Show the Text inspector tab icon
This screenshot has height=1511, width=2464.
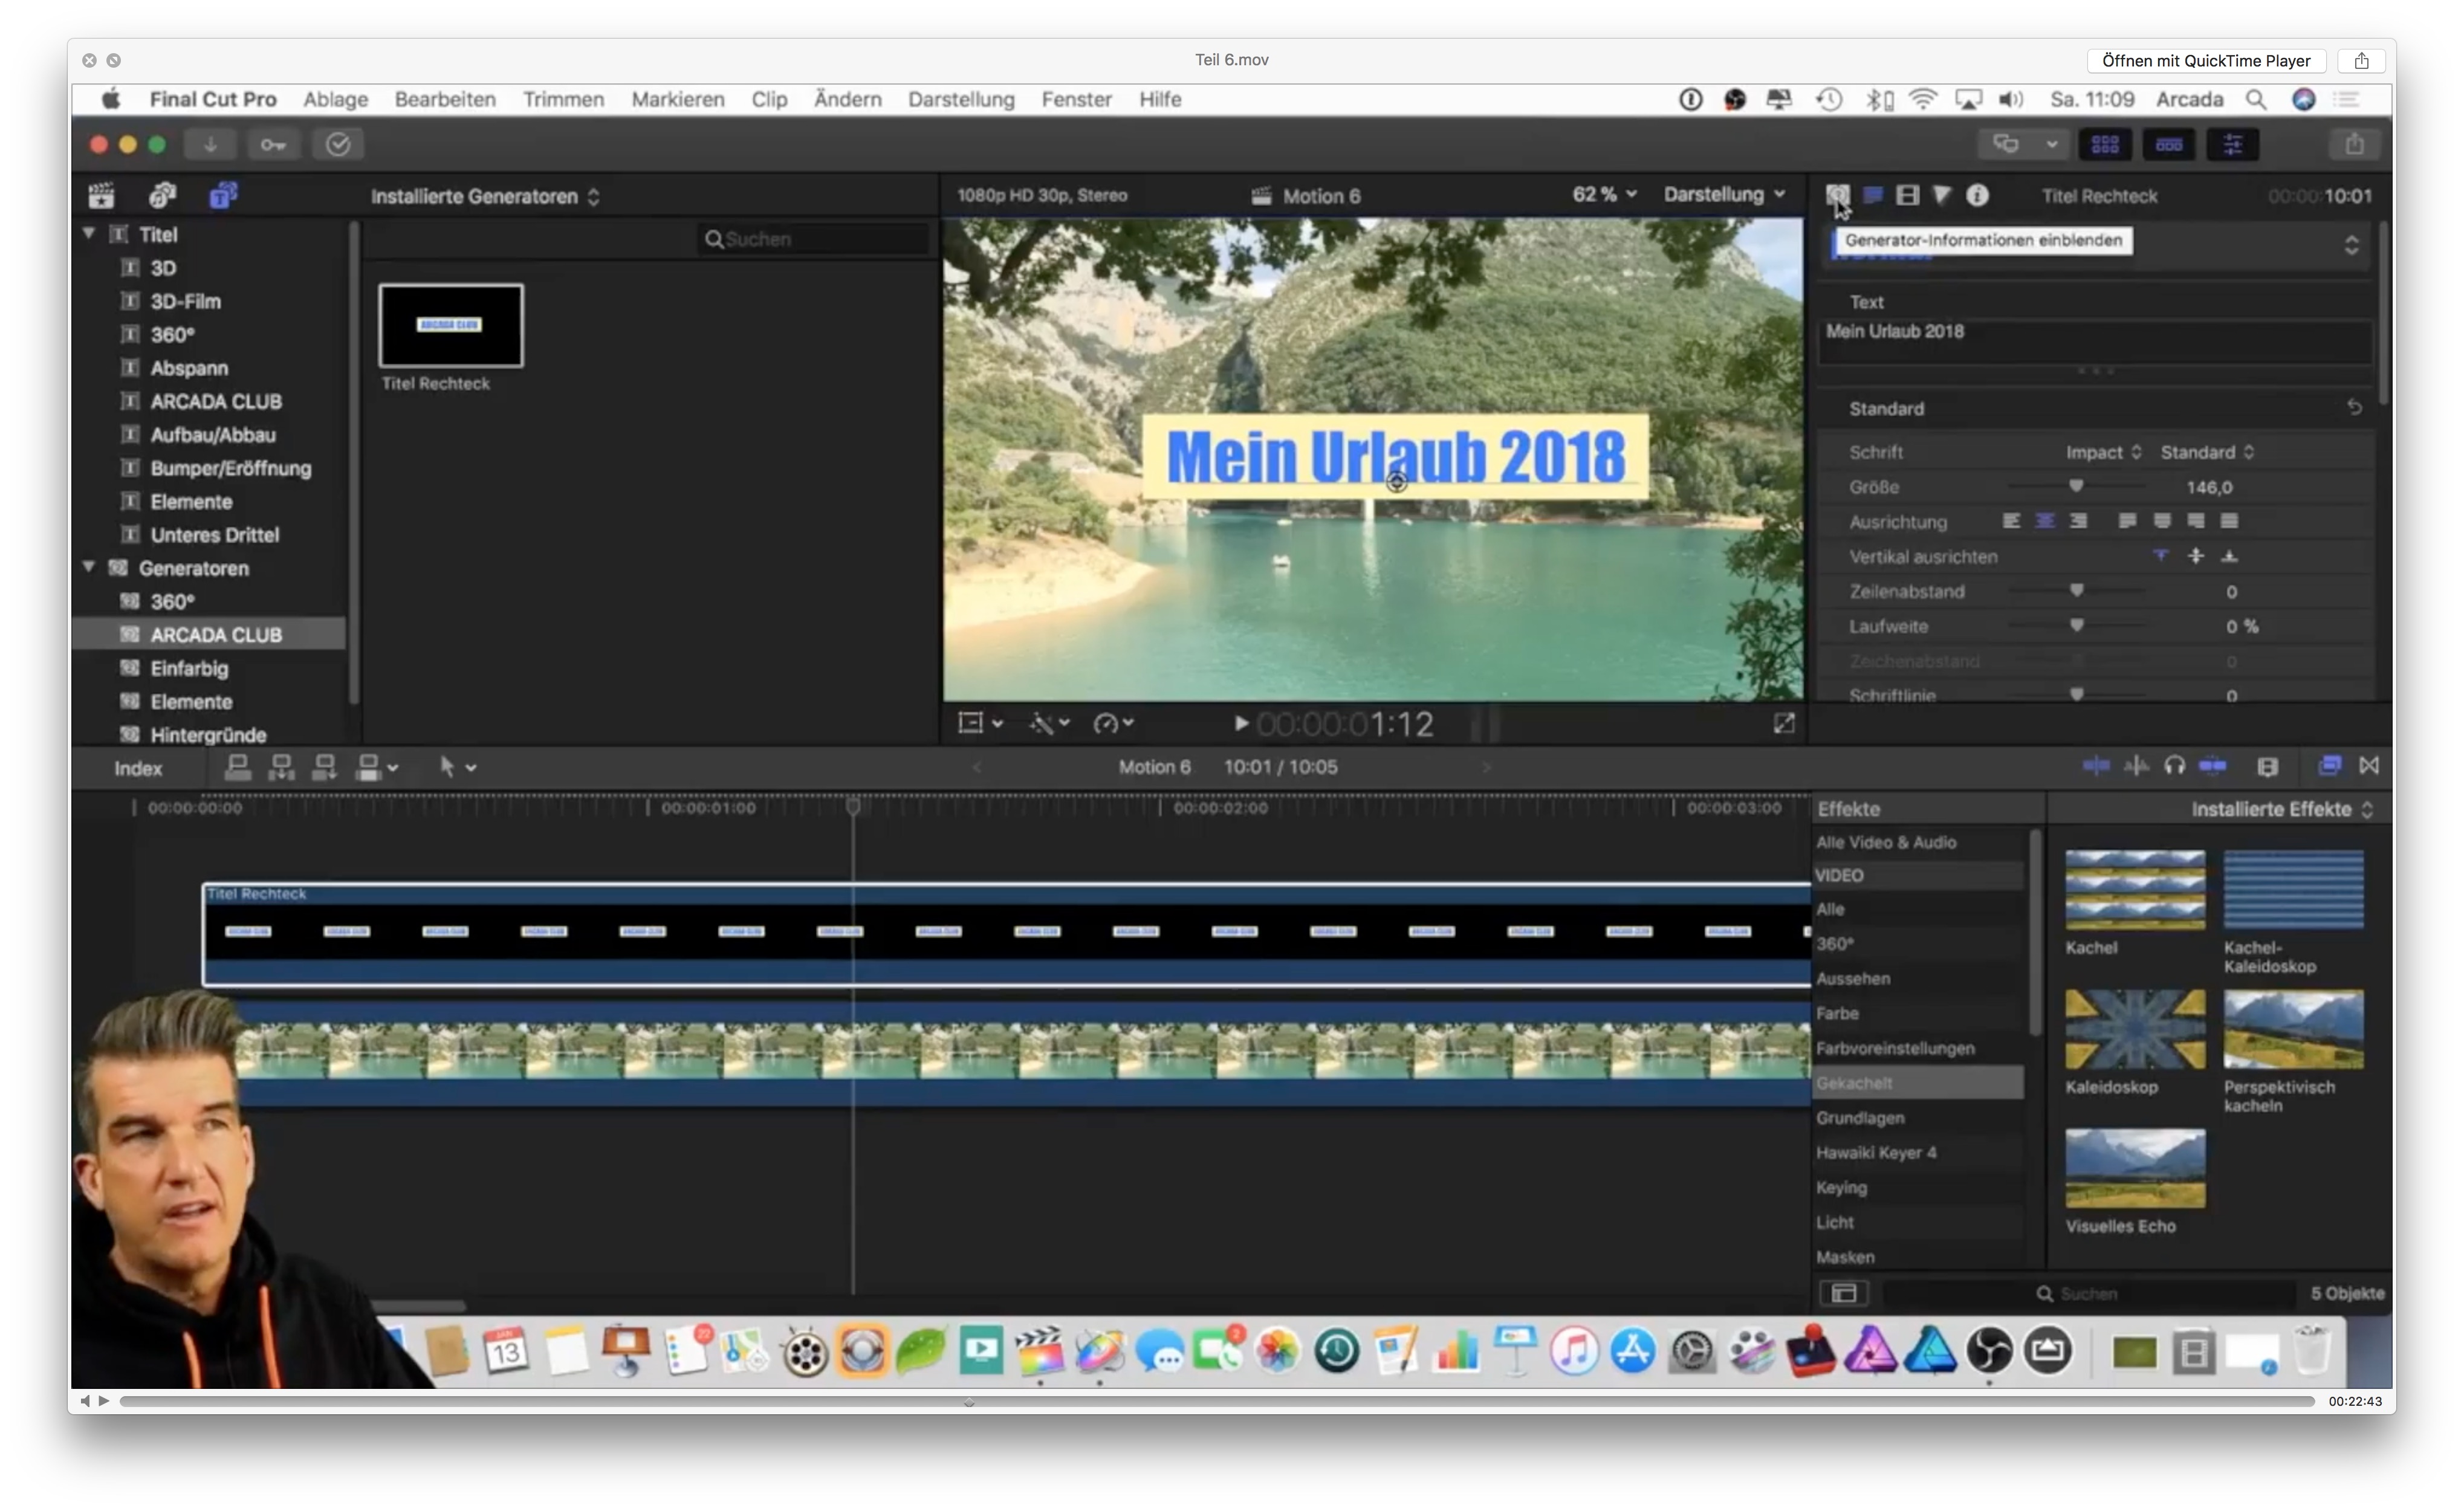1873,195
